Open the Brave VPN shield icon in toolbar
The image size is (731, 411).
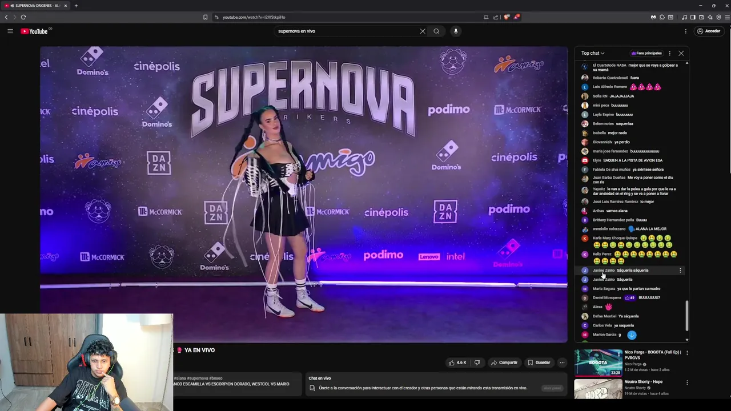tap(718, 17)
